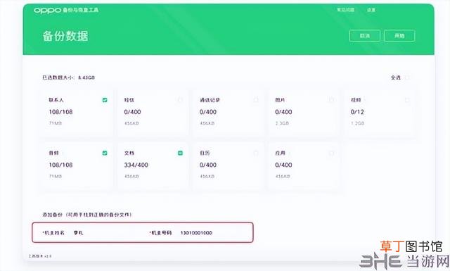450x271 pixels.
Task: Click the 334/400 count in 文档 card
Action: [136, 165]
